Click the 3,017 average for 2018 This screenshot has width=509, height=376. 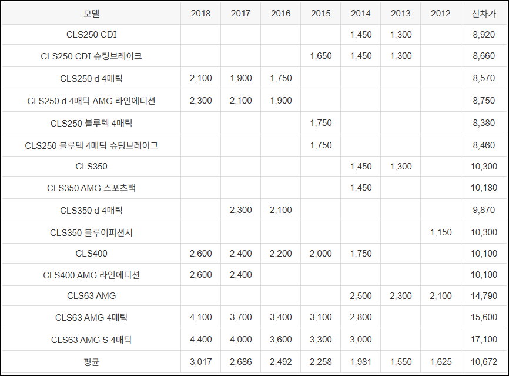(x=200, y=362)
